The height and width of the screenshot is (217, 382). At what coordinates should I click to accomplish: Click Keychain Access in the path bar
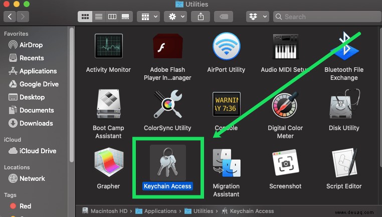click(x=248, y=211)
